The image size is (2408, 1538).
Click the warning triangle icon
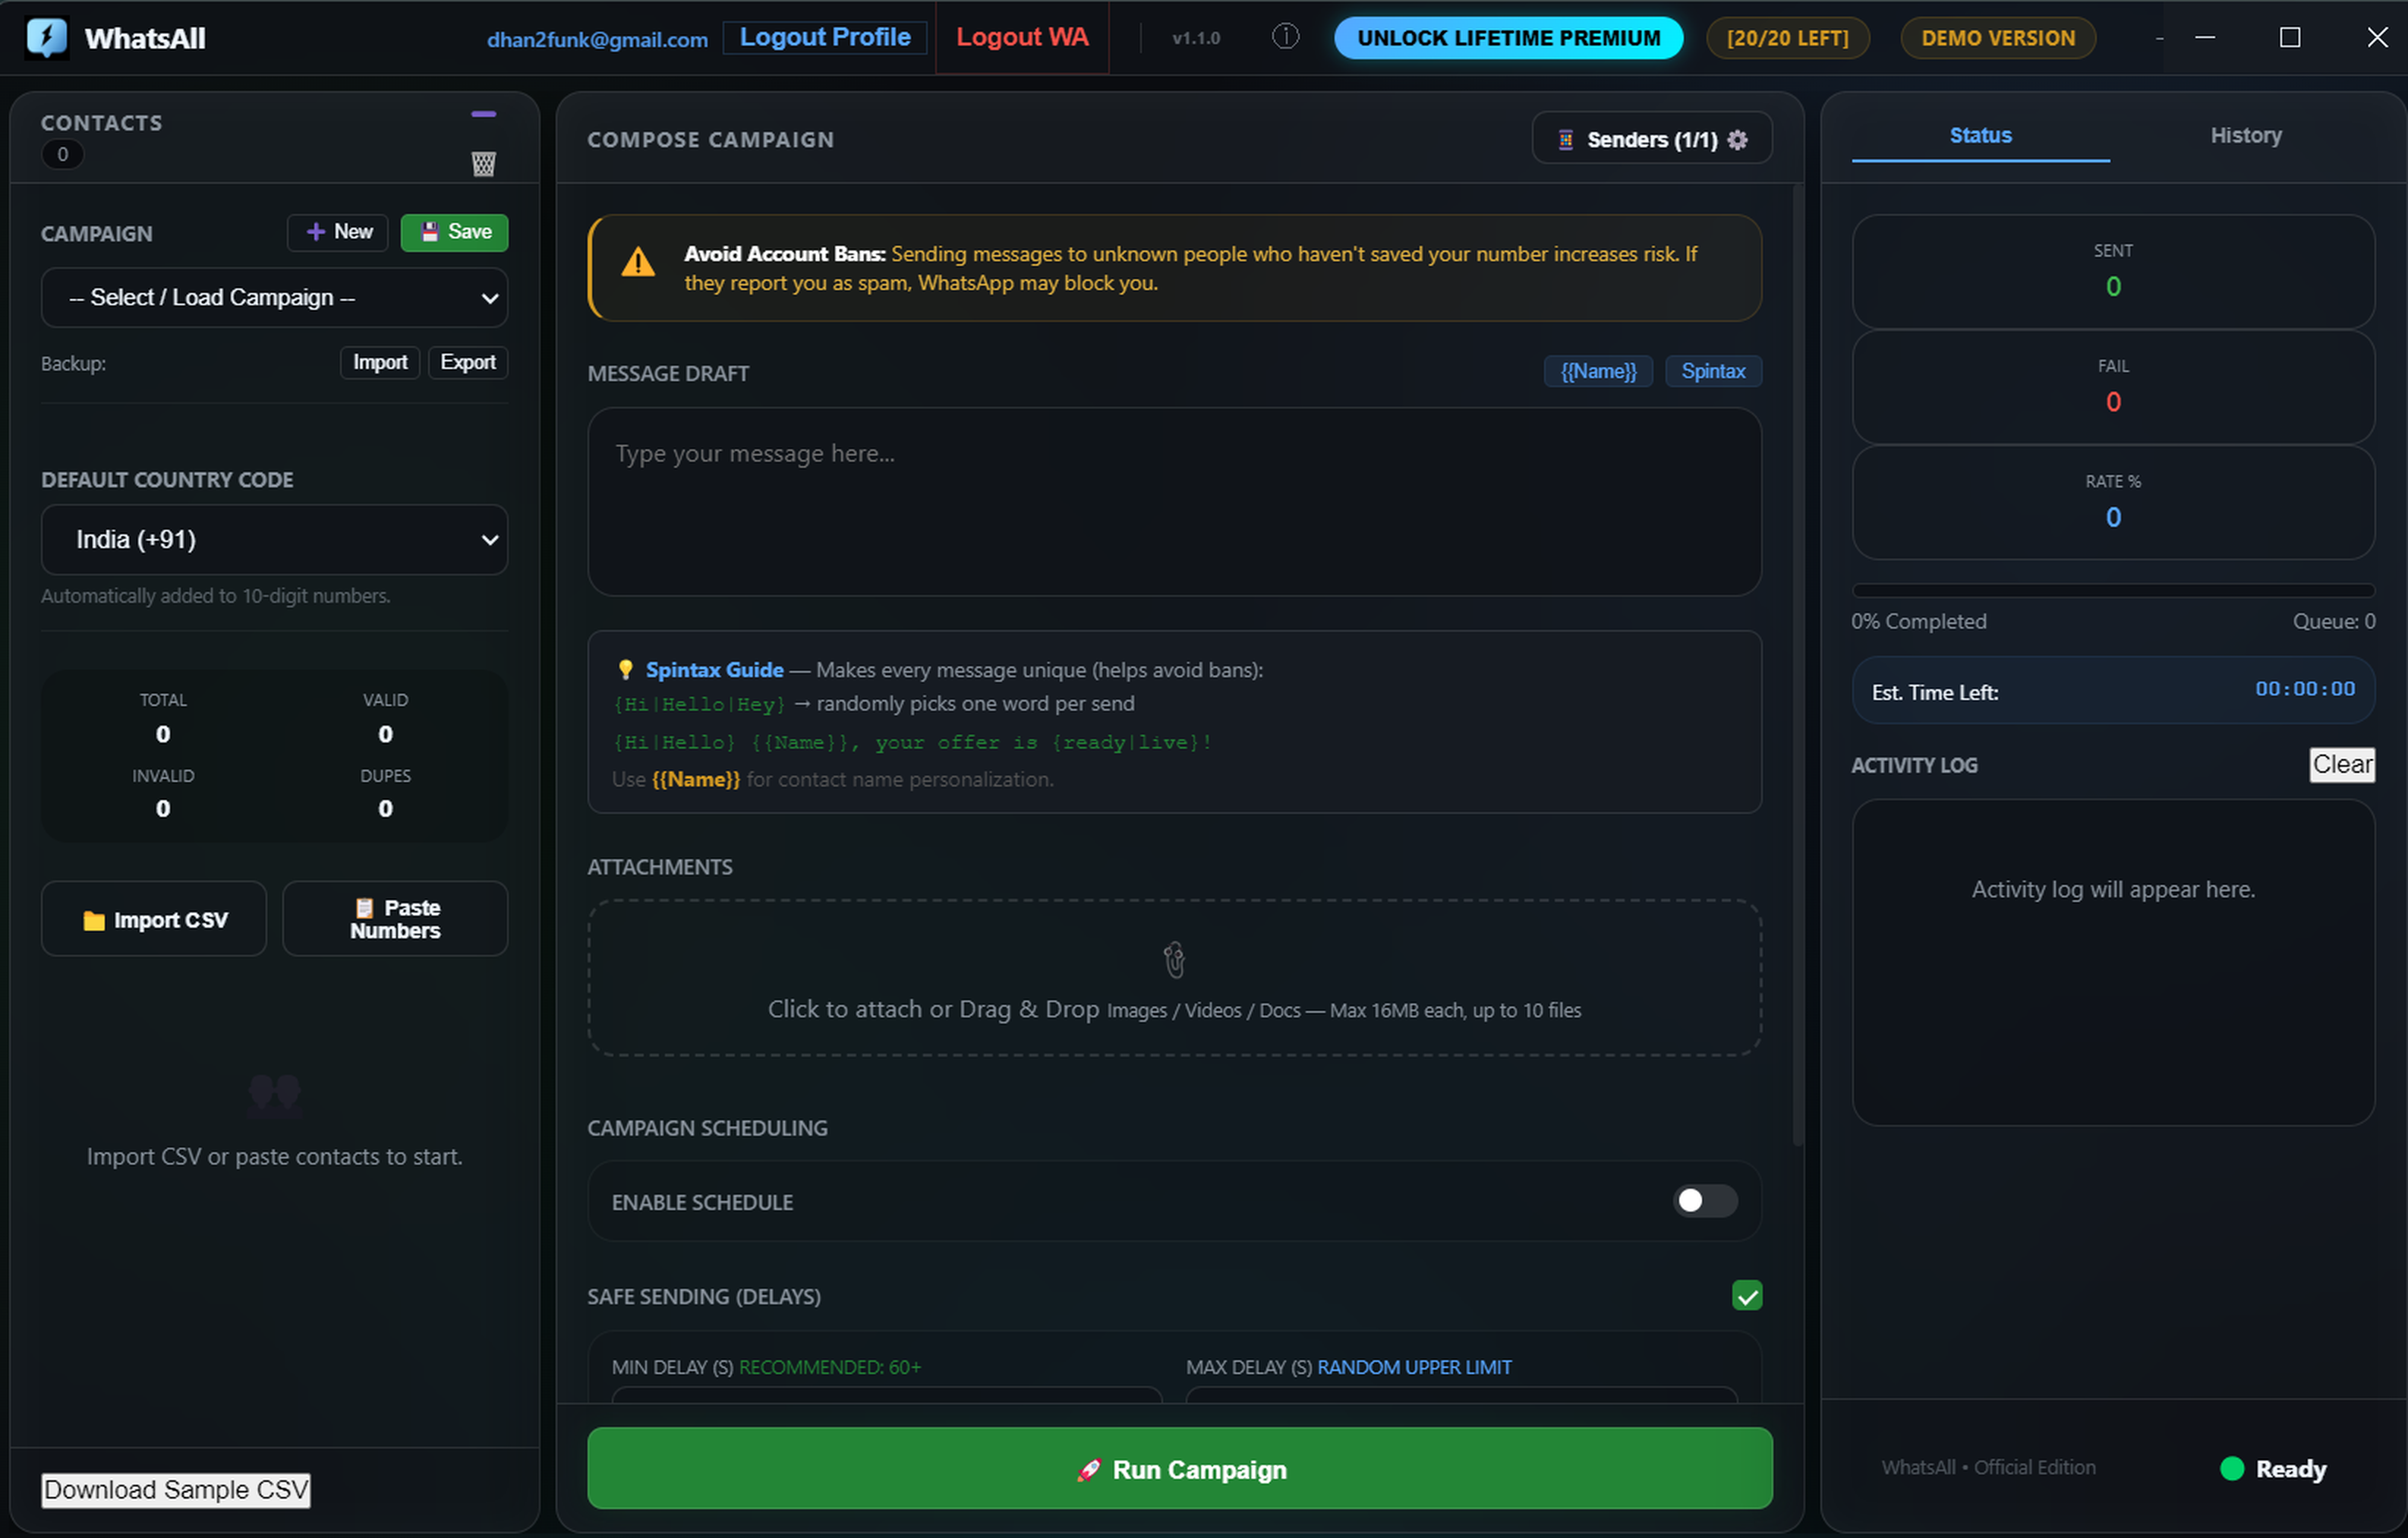point(638,263)
